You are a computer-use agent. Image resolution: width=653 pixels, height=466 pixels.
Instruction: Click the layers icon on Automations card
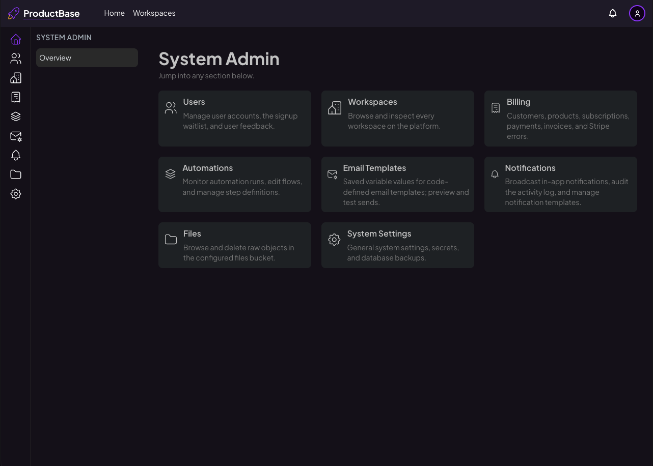(x=171, y=174)
